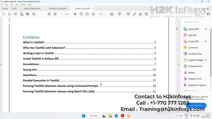Click the page number input field
The width and height of the screenshot is (212, 119).
62,14
